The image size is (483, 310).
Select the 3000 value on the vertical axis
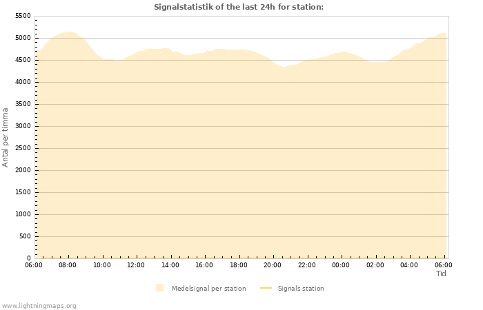(23, 126)
